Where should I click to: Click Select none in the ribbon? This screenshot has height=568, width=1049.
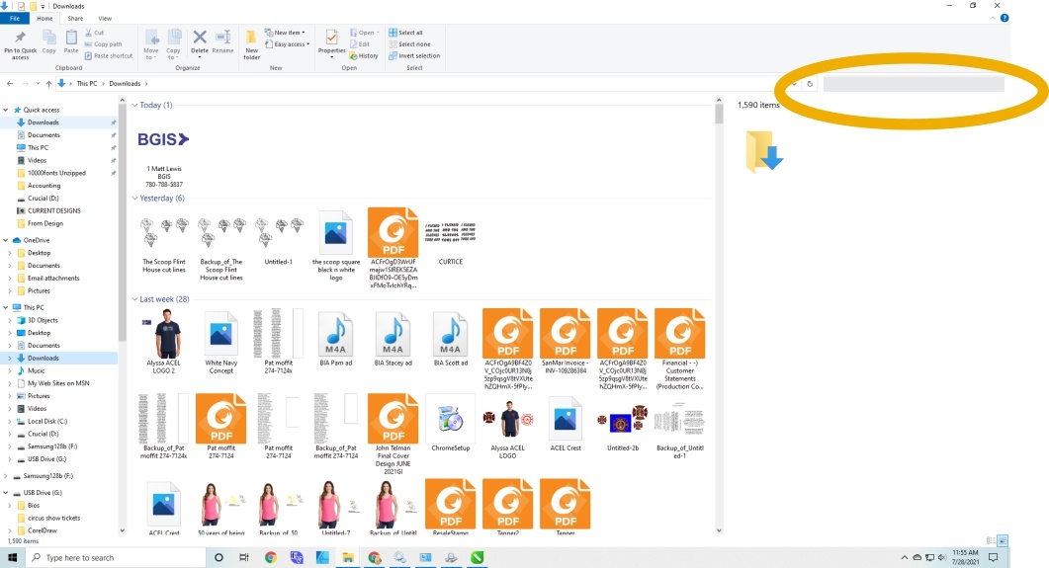pyautogui.click(x=410, y=44)
